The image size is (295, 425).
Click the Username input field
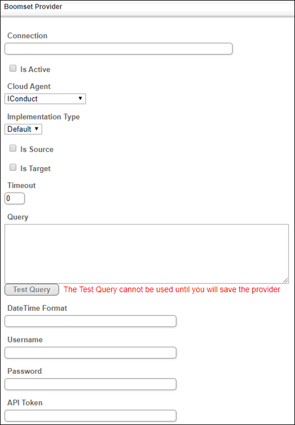90,352
